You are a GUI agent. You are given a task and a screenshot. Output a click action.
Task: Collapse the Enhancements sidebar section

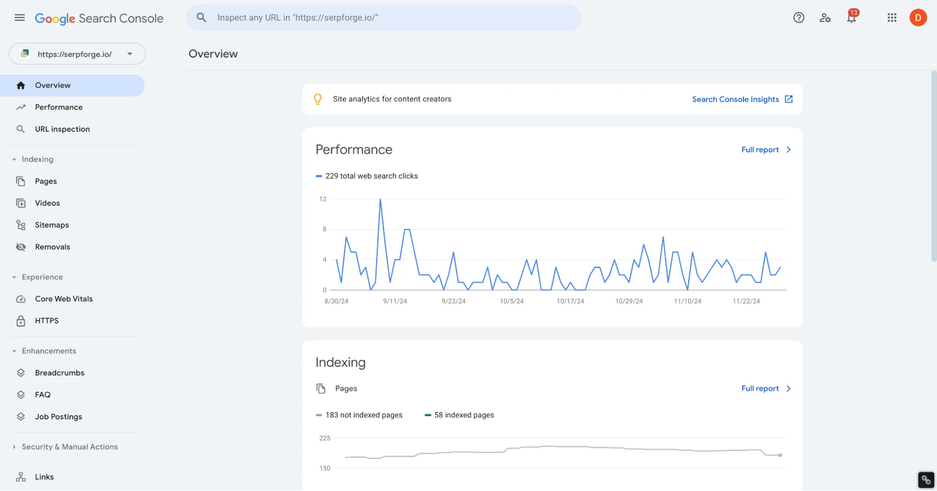tap(14, 351)
